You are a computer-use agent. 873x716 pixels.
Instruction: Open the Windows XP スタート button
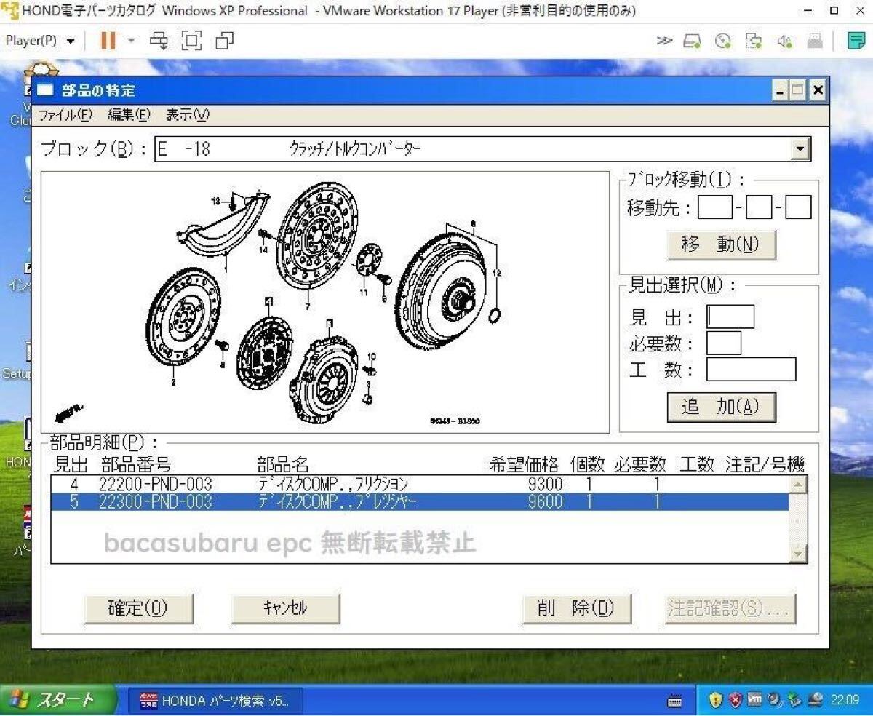pos(60,700)
